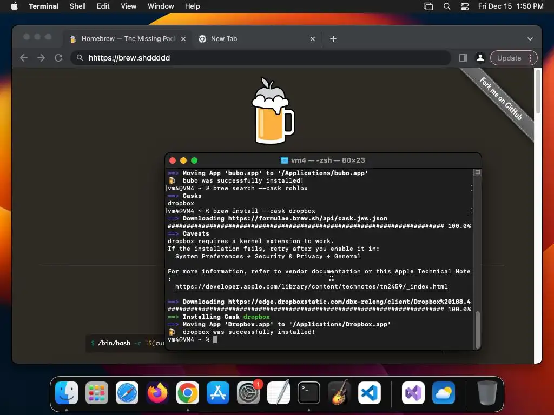Viewport: 554px width, 415px height.
Task: Open System Settings with notification badge
Action: pyautogui.click(x=248, y=393)
